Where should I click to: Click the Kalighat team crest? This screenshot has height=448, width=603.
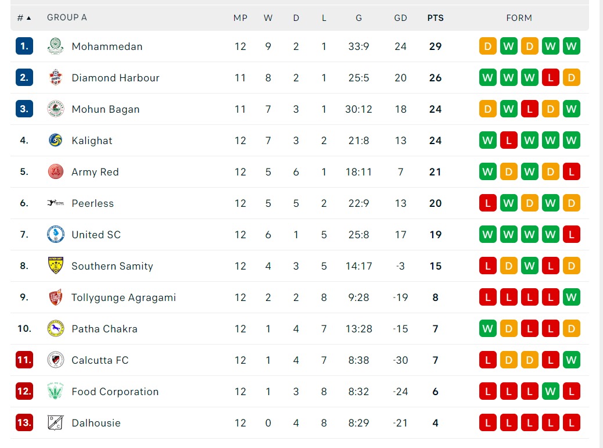[56, 141]
